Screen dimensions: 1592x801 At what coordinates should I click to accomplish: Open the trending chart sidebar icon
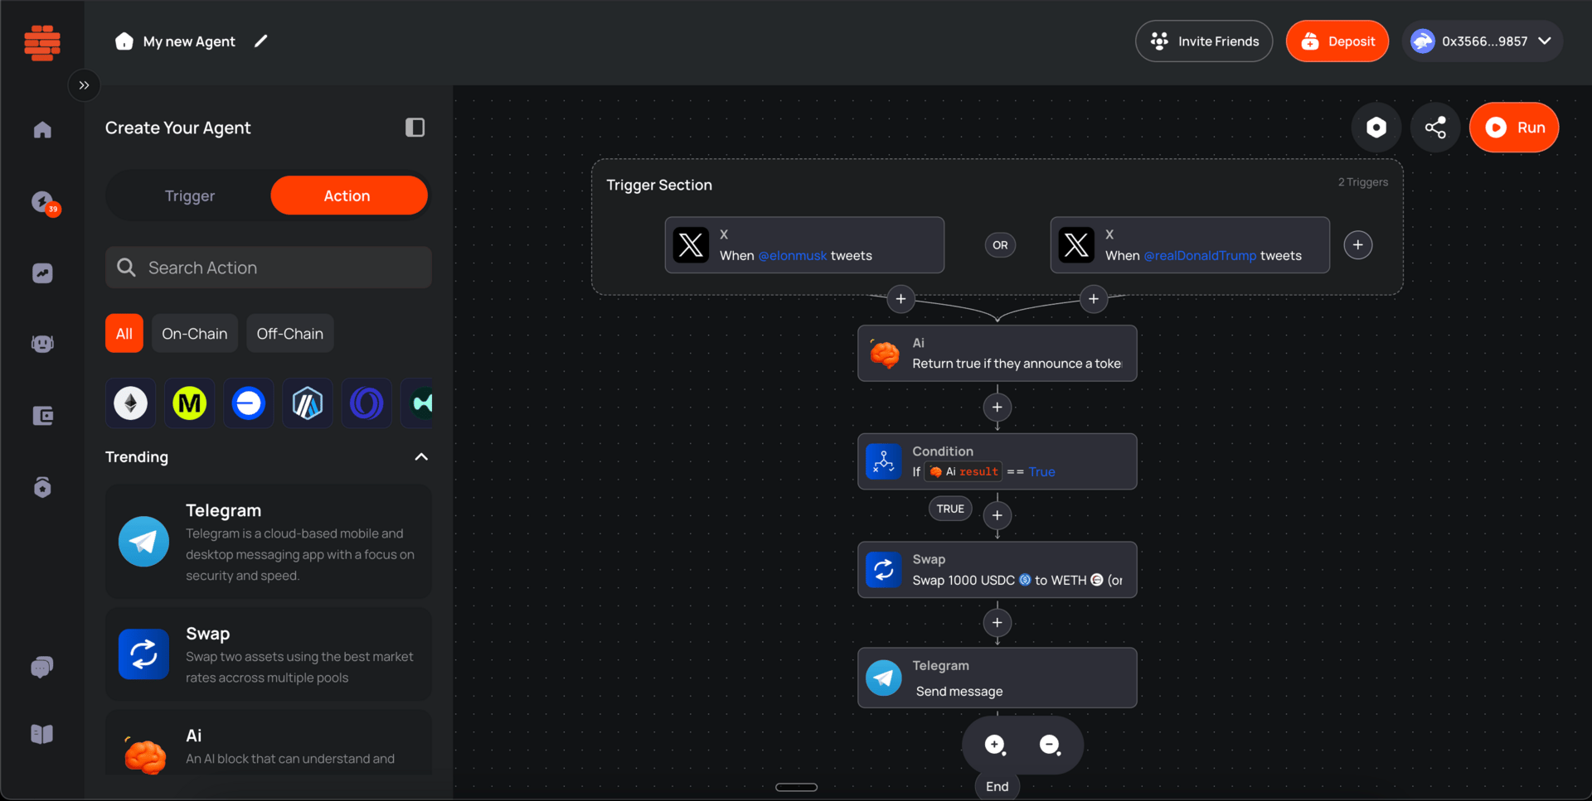42,273
